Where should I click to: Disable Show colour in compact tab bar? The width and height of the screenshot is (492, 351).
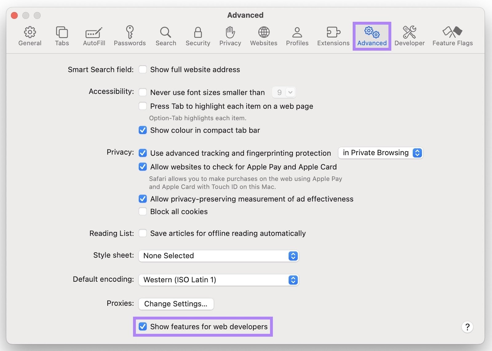click(143, 130)
